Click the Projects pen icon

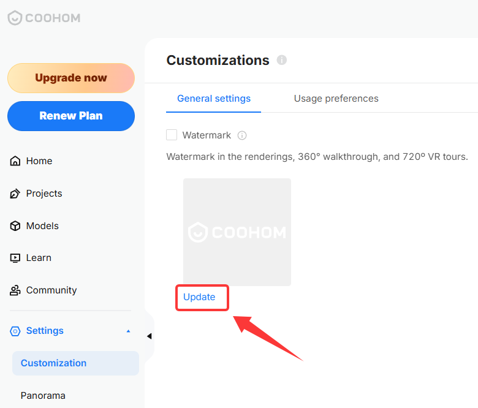click(x=15, y=194)
